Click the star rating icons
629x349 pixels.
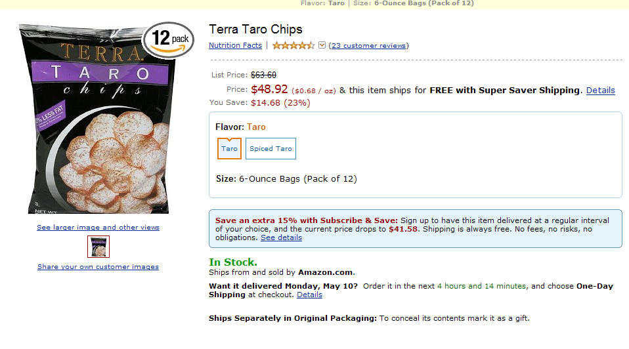pos(293,46)
